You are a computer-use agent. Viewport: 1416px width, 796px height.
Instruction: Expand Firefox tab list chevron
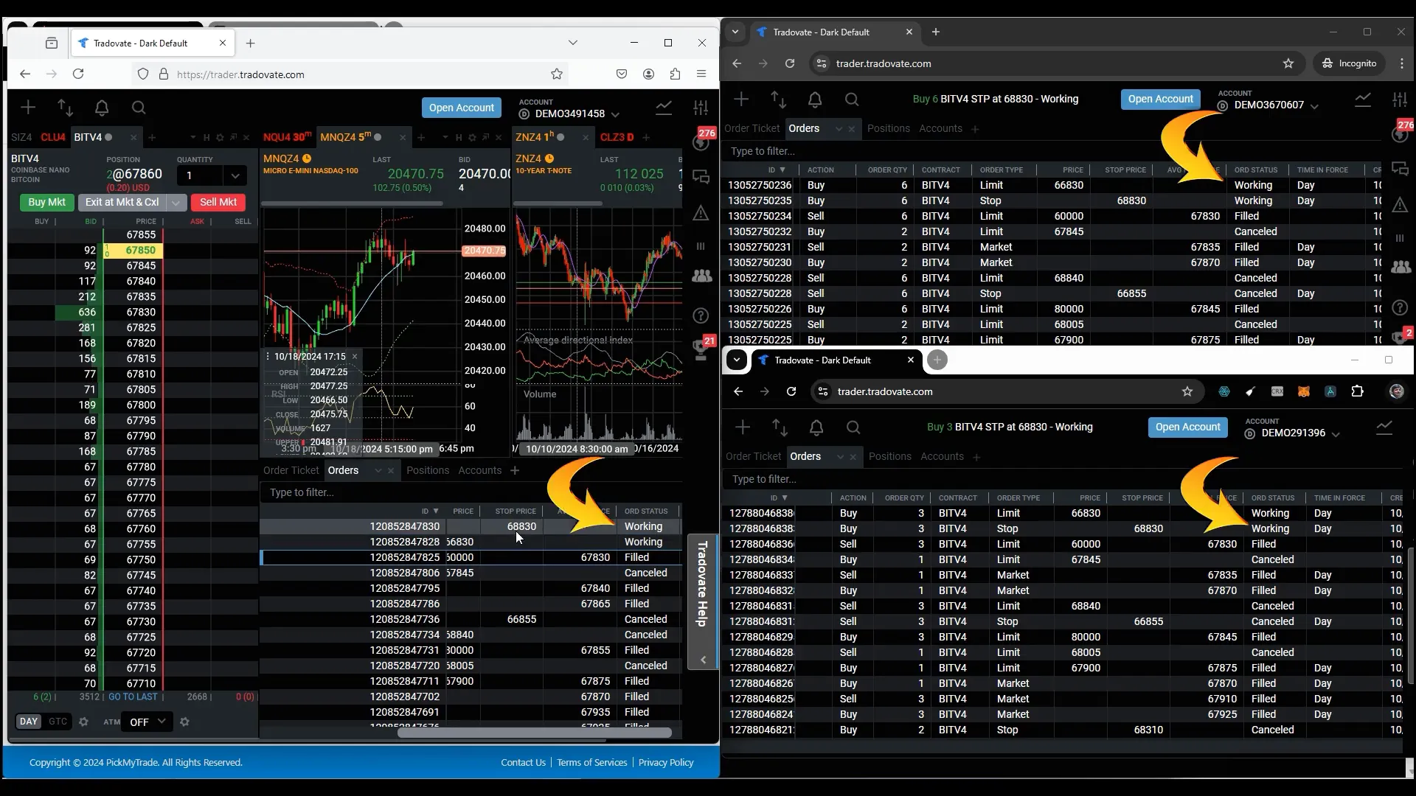point(572,43)
